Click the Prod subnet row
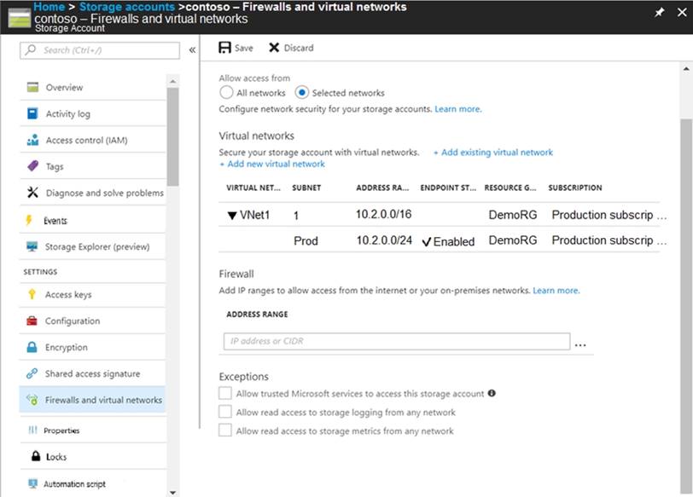 click(440, 240)
